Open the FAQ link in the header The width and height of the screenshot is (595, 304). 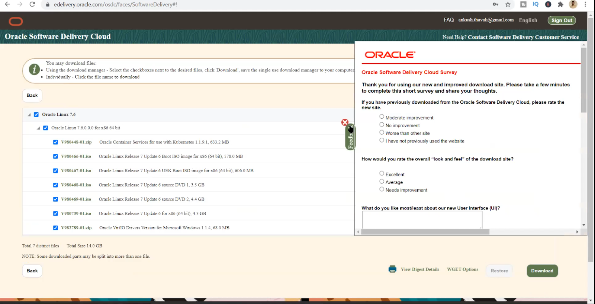(x=448, y=20)
